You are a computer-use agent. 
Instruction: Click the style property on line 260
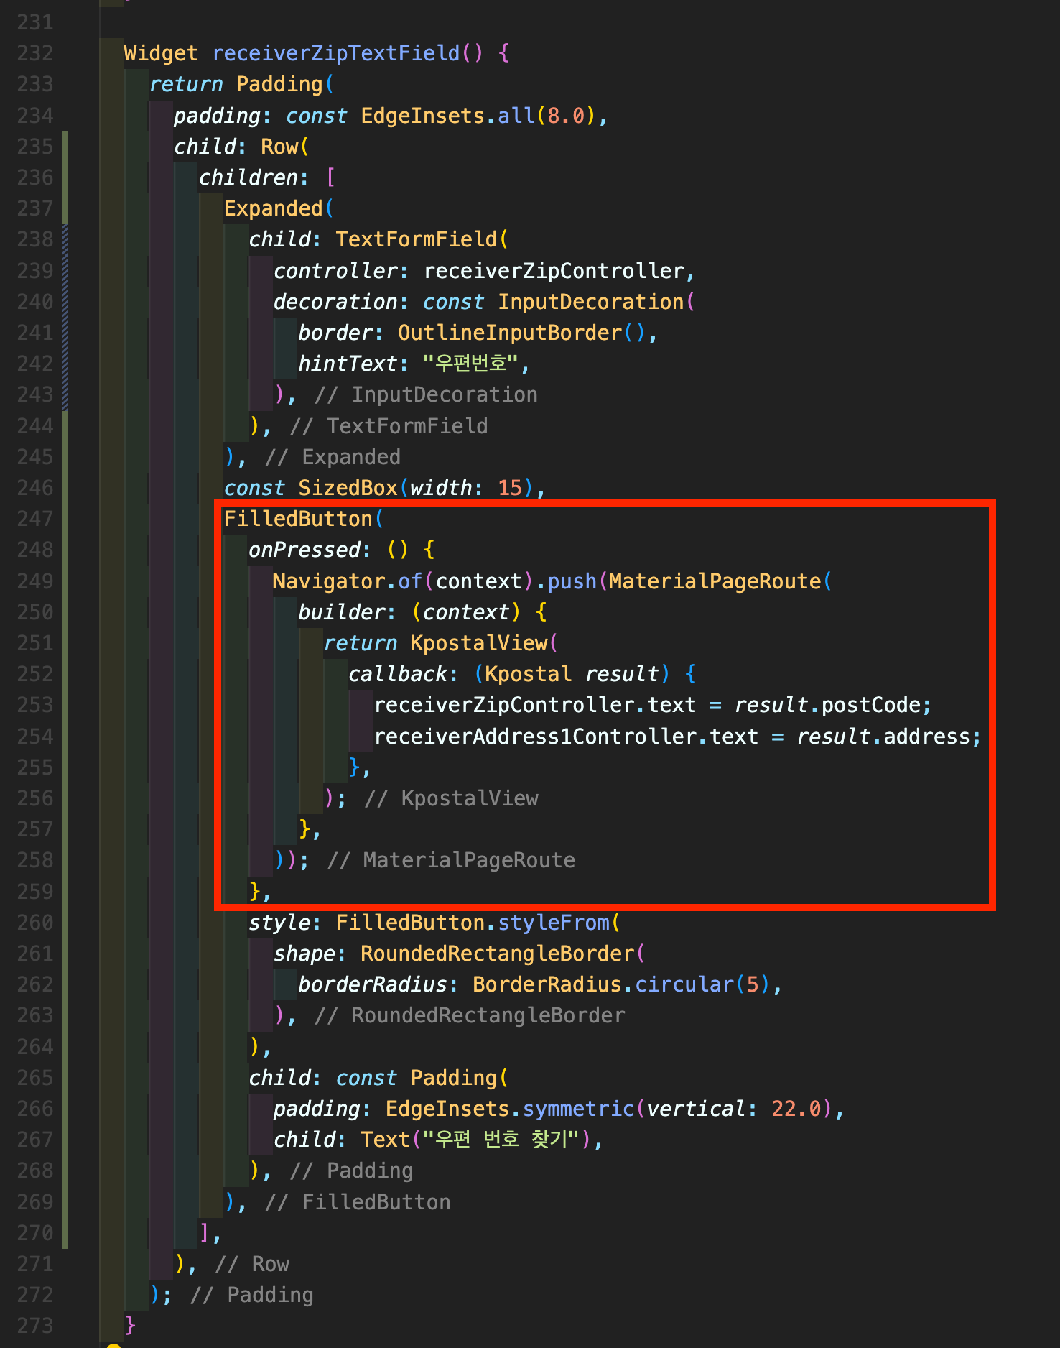279,923
